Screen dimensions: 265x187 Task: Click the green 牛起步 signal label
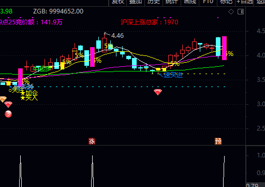(42, 69)
